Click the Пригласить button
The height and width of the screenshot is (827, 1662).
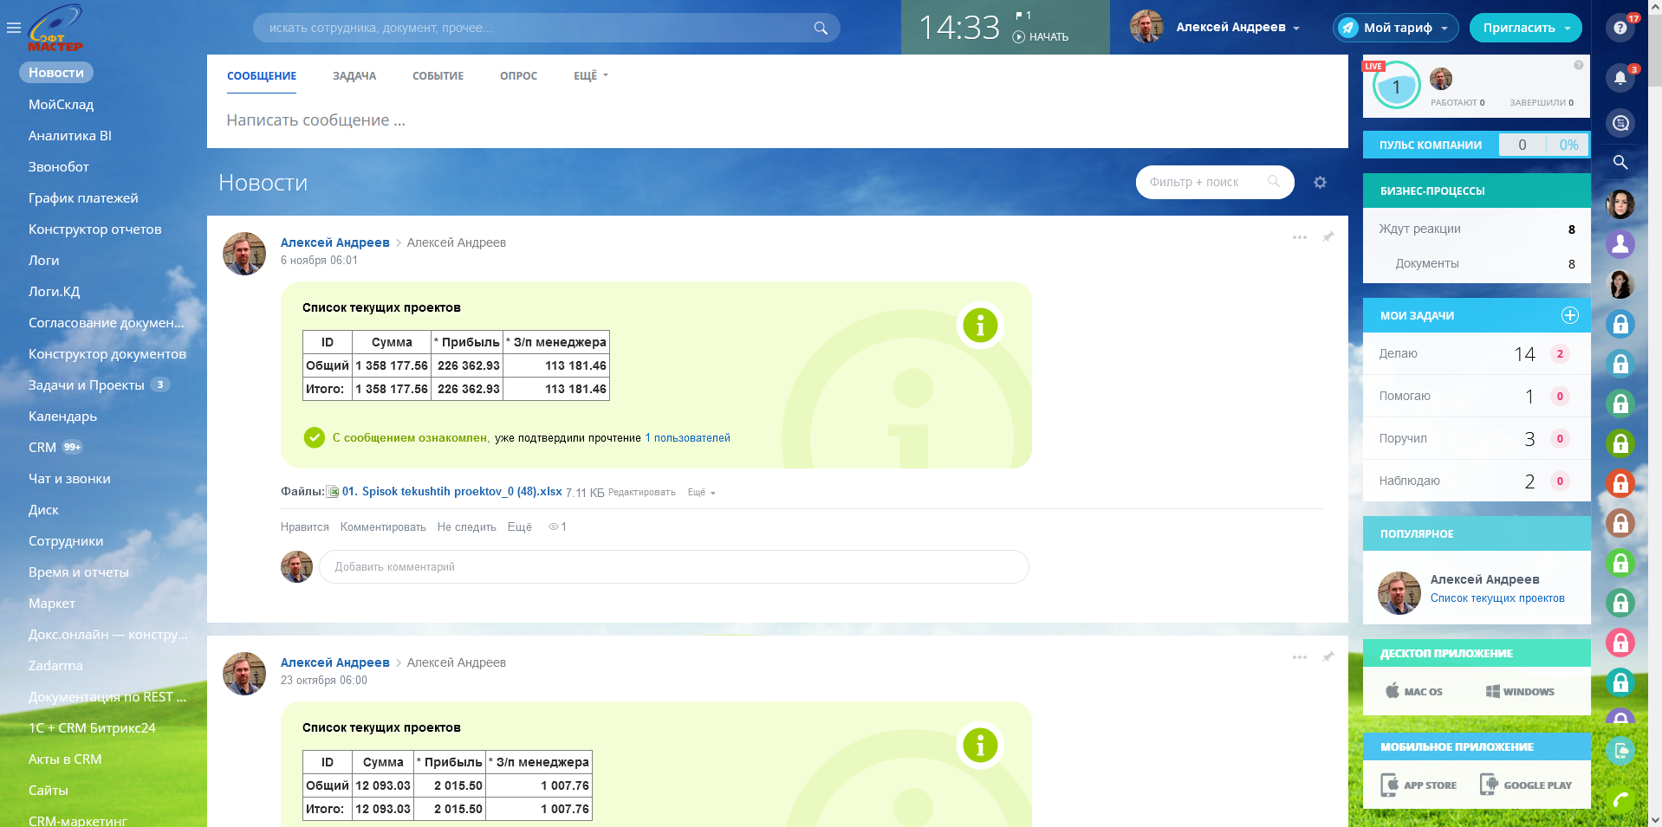[x=1524, y=28]
